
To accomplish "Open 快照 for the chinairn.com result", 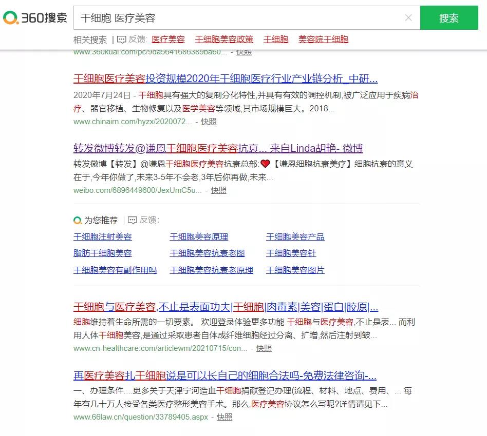I will coord(209,122).
